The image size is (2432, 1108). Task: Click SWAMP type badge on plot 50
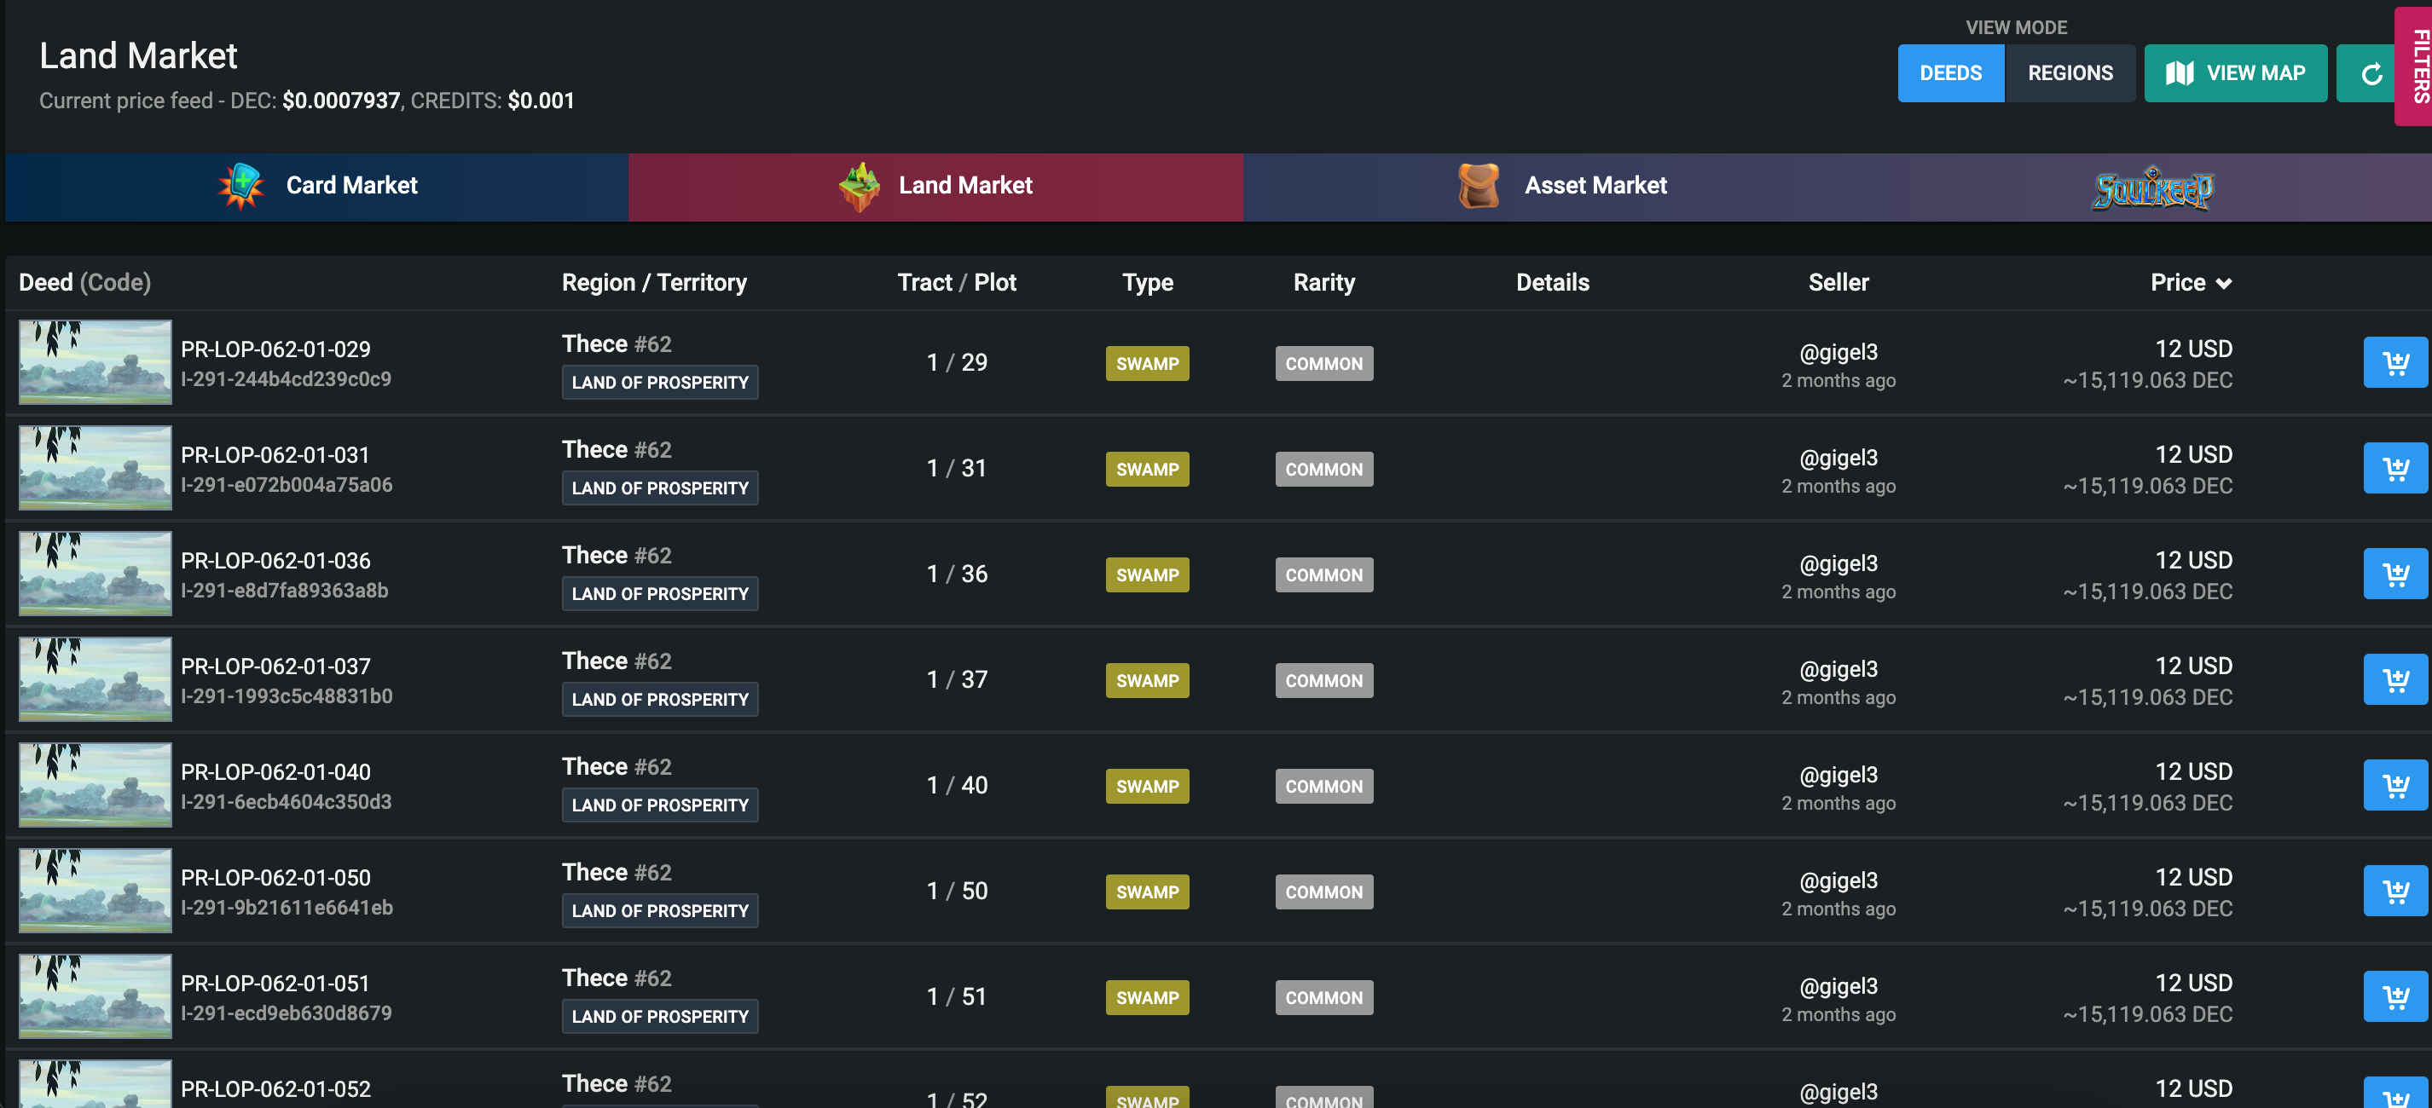pos(1146,892)
